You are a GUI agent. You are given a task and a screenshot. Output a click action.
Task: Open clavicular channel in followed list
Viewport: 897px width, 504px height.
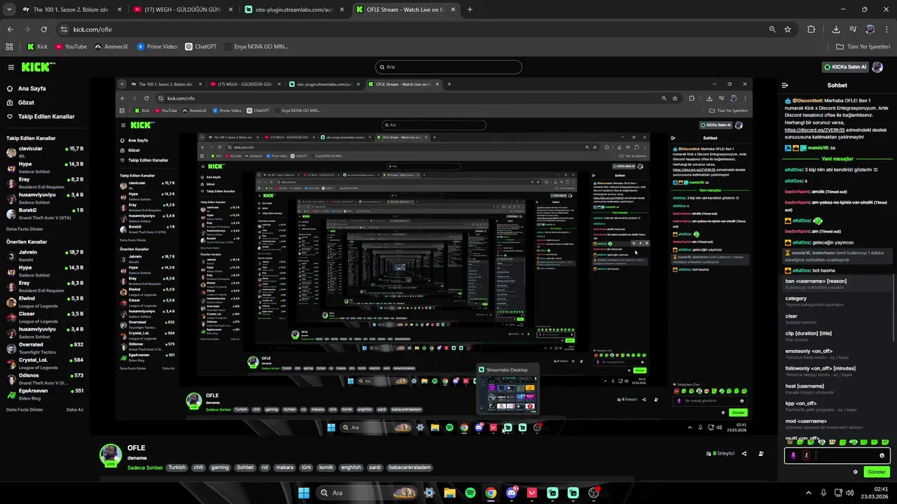45,152
